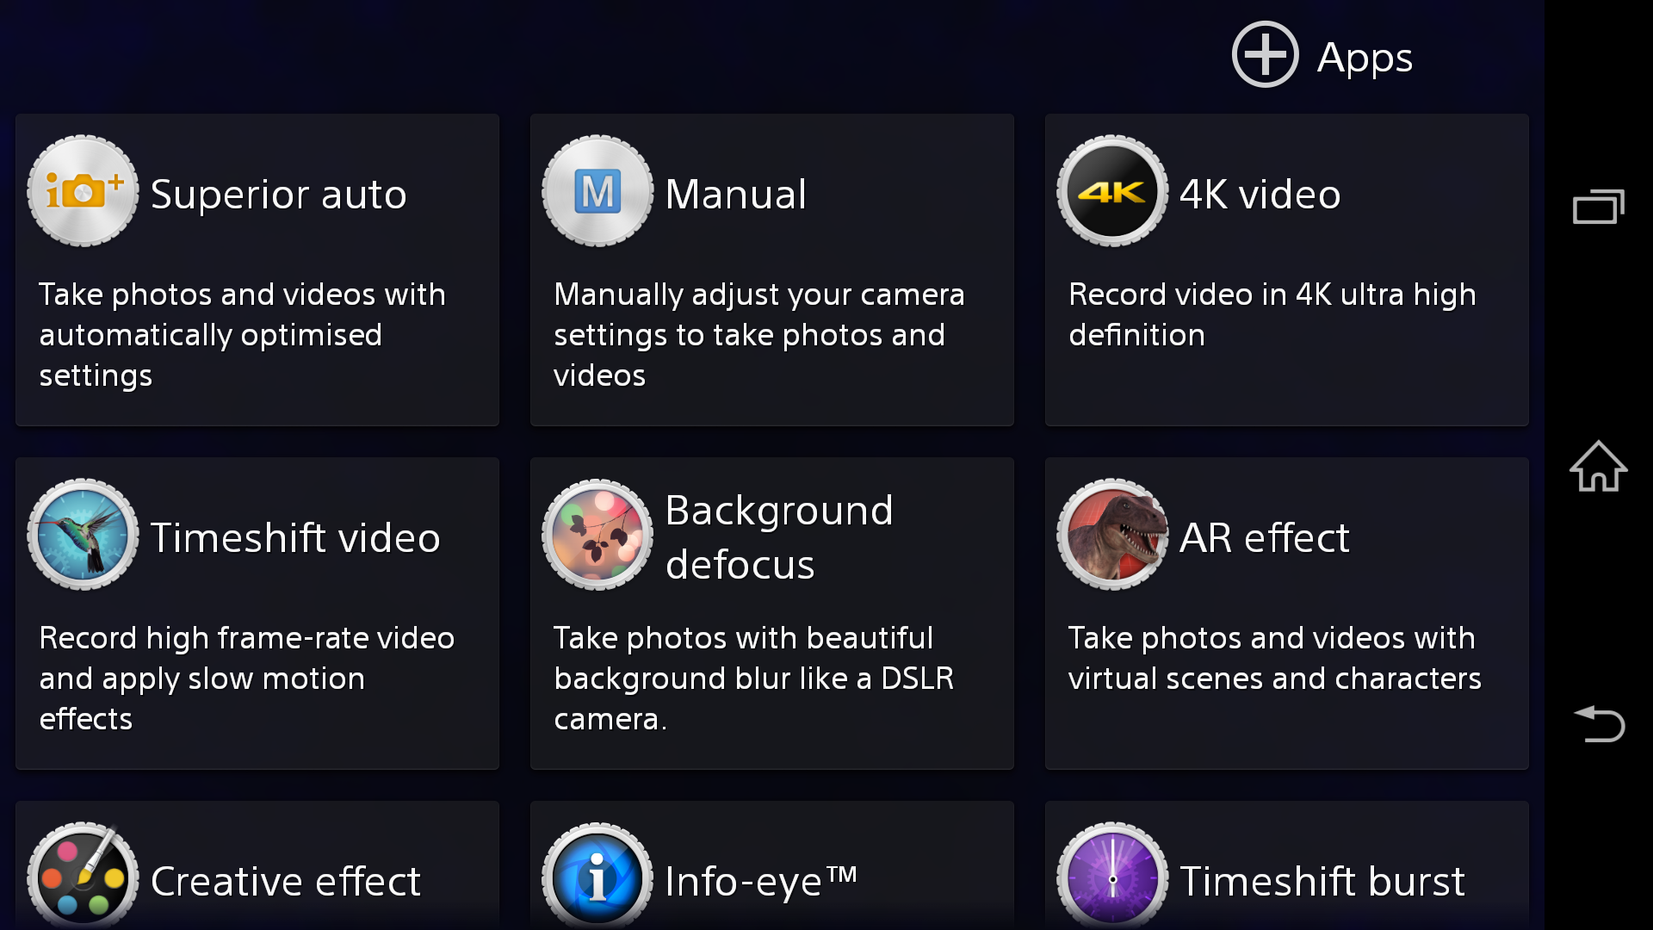The image size is (1653, 930).
Task: Tap the 4K video title
Action: [1260, 195]
